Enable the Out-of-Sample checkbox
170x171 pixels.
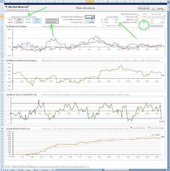(104, 26)
